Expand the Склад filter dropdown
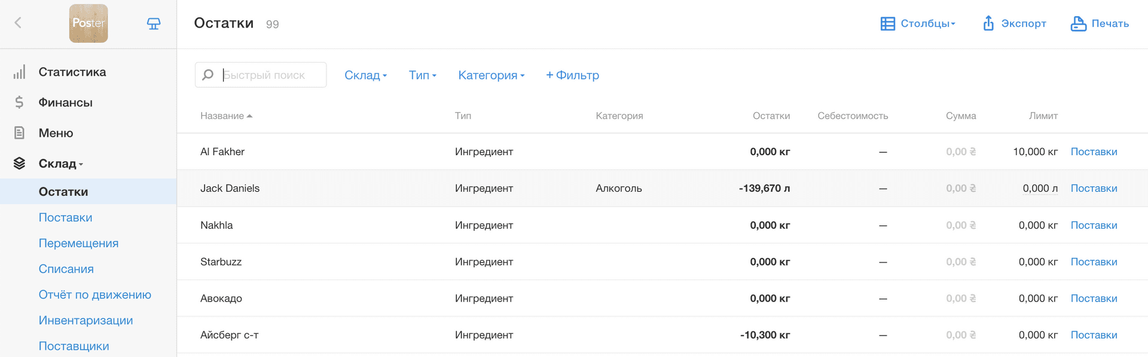The image size is (1148, 357). [365, 75]
